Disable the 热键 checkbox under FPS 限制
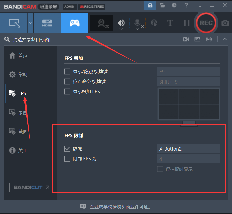 click(67, 149)
